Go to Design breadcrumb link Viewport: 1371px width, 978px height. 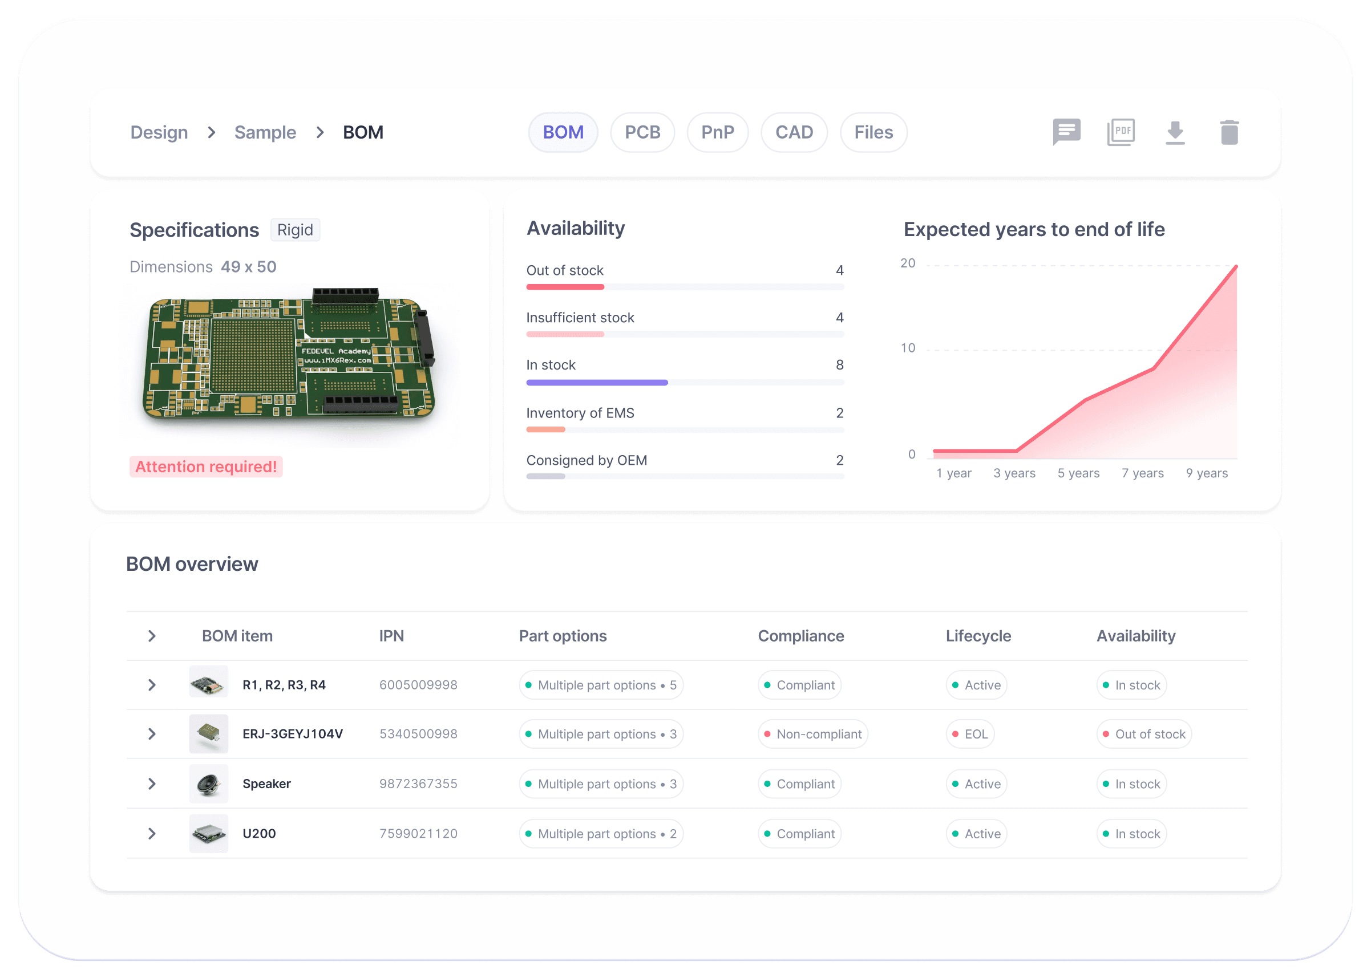click(x=159, y=132)
